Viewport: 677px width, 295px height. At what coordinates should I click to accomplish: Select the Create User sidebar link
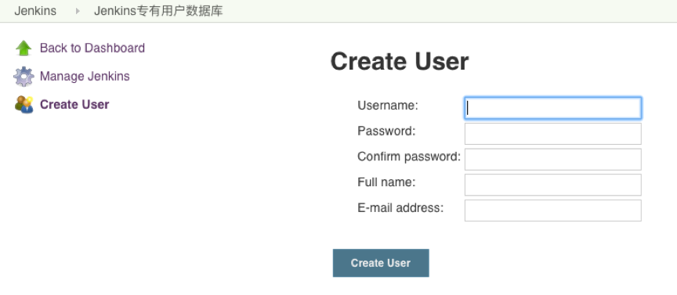tap(74, 104)
